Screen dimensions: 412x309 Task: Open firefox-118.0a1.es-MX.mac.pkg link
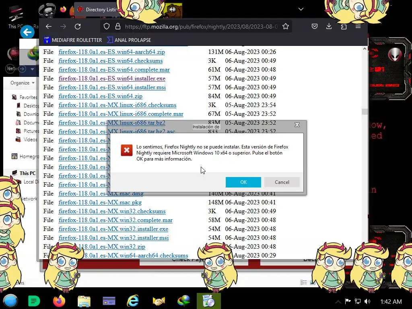[100, 202]
